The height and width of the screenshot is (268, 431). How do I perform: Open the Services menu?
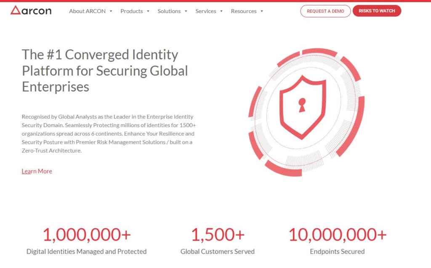point(205,11)
